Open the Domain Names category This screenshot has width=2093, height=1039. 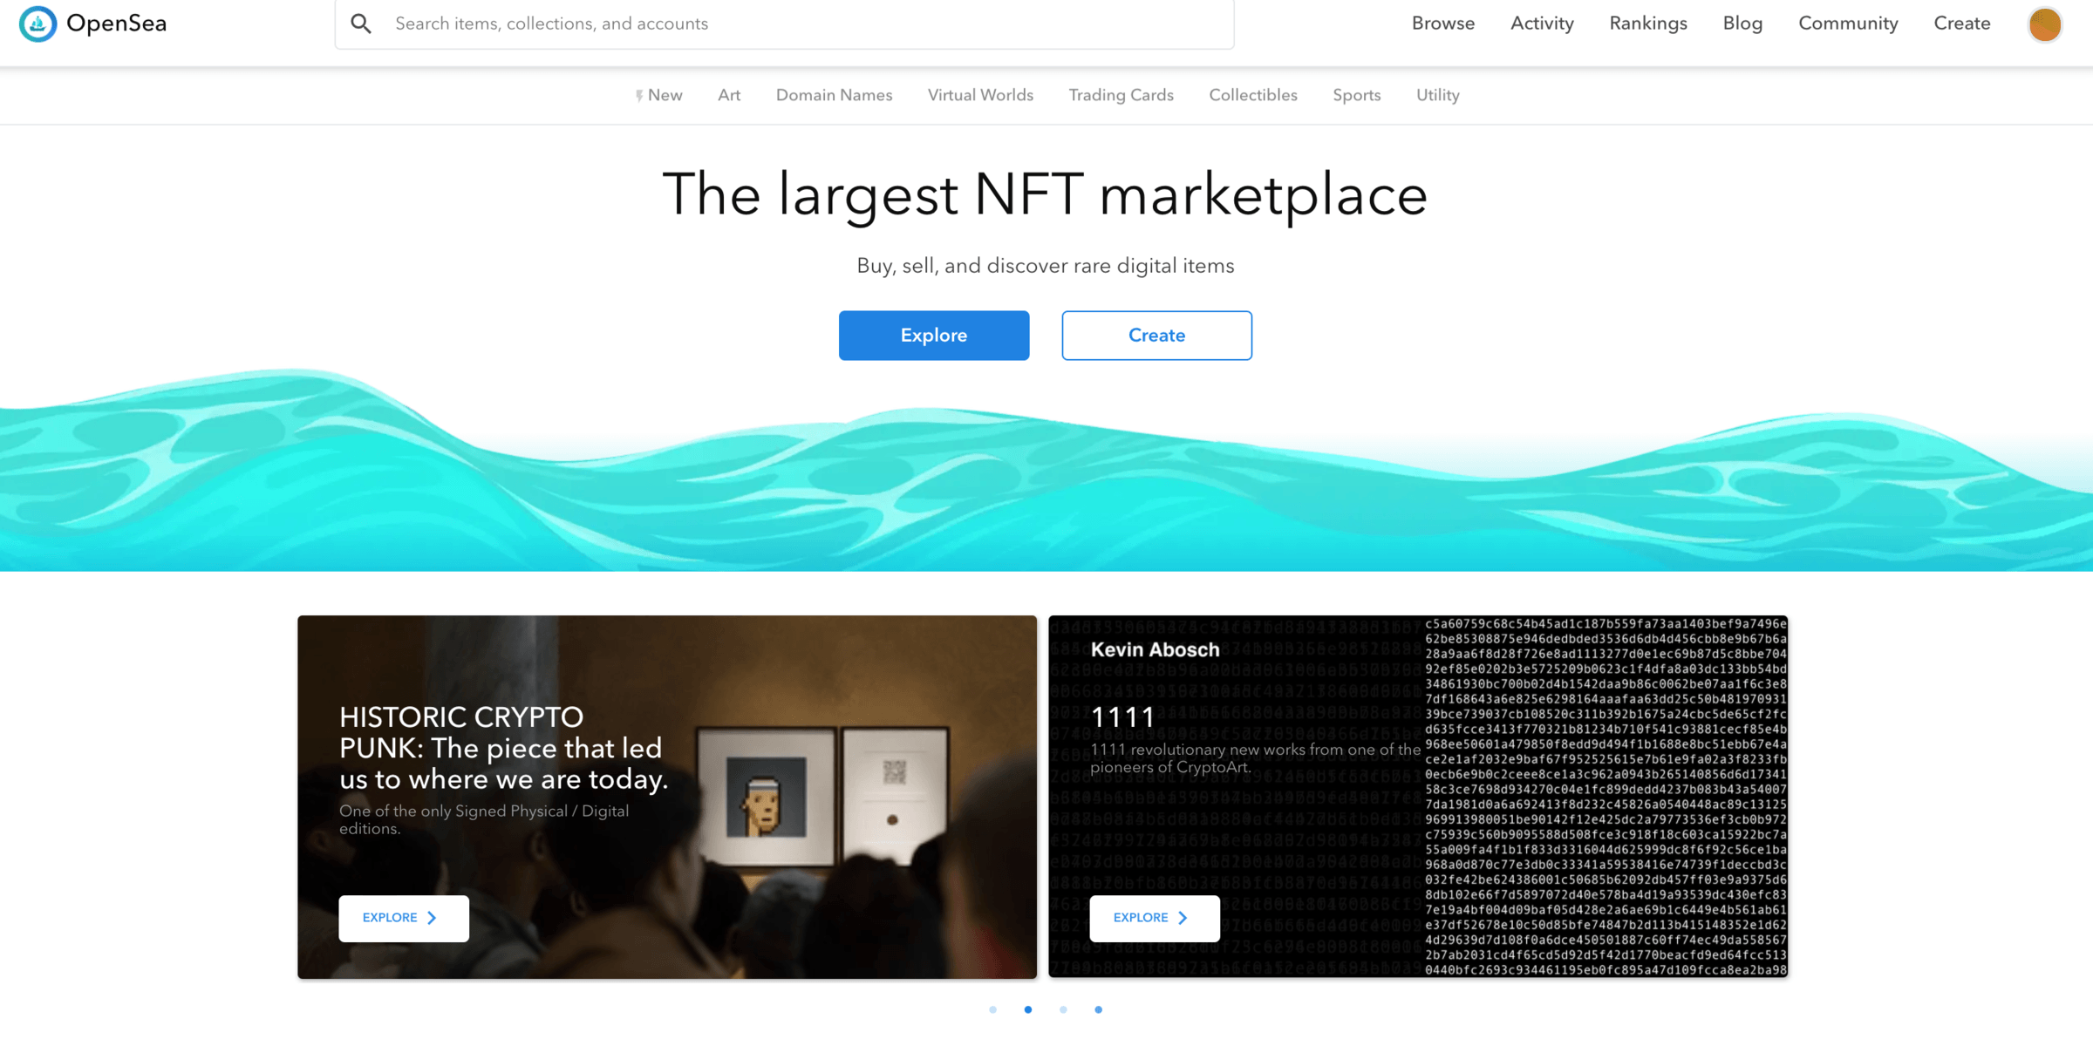(834, 95)
